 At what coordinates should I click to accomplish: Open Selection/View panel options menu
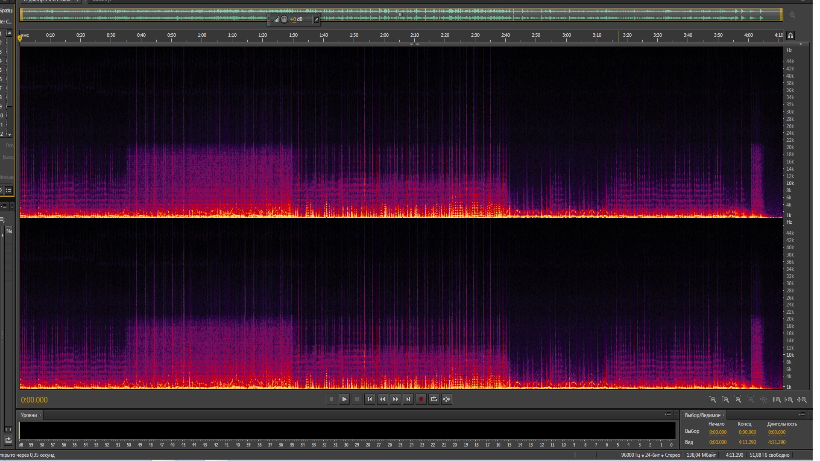click(x=802, y=414)
